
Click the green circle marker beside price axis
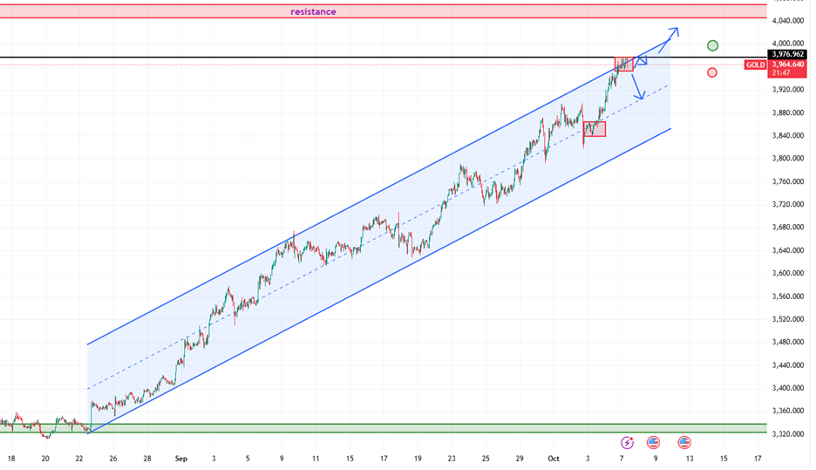click(x=713, y=45)
